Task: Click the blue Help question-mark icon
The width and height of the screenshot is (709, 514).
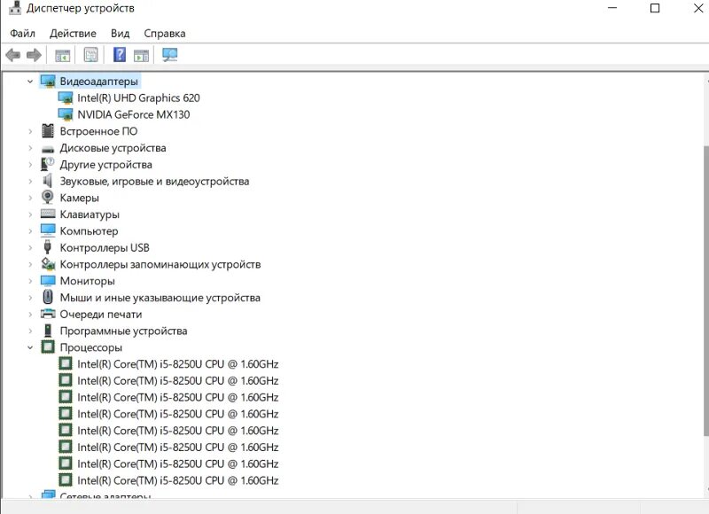Action: (120, 55)
